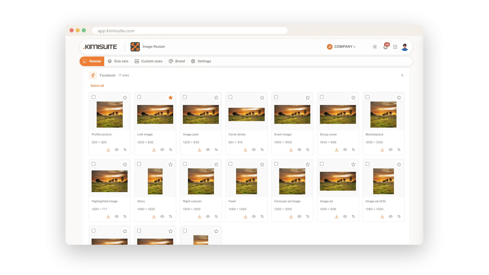This screenshot has width=489, height=275.
Task: Download the Event image size
Action: 291,150
